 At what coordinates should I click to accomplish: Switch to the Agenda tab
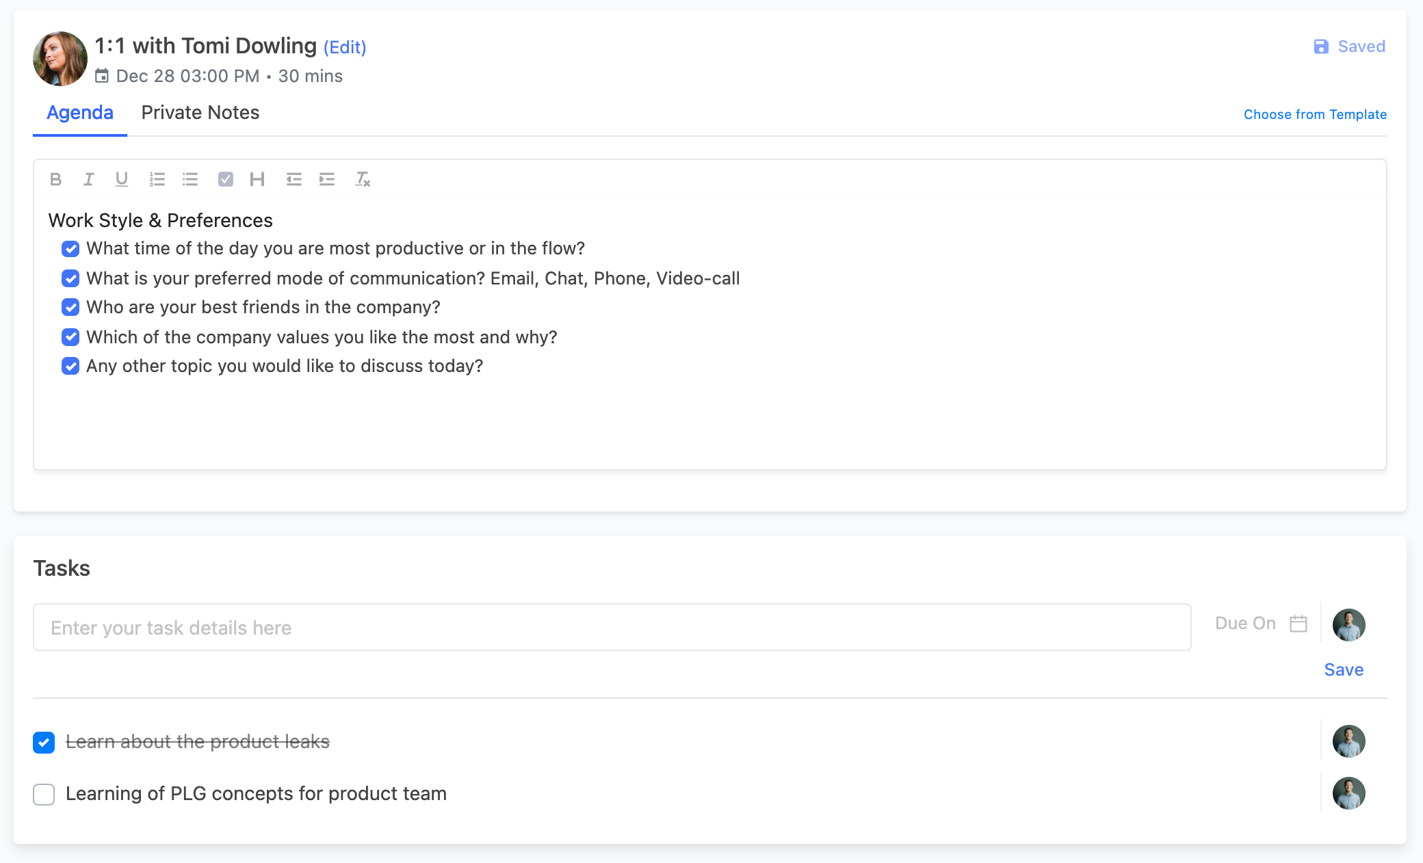click(80, 113)
